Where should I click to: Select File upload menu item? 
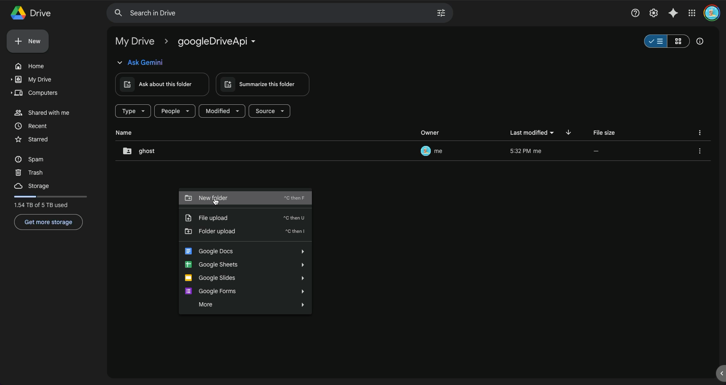pyautogui.click(x=245, y=218)
